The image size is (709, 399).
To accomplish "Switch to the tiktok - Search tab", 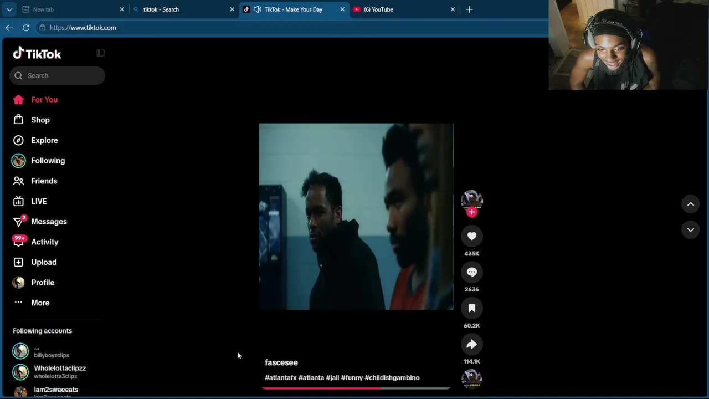I will (x=184, y=9).
